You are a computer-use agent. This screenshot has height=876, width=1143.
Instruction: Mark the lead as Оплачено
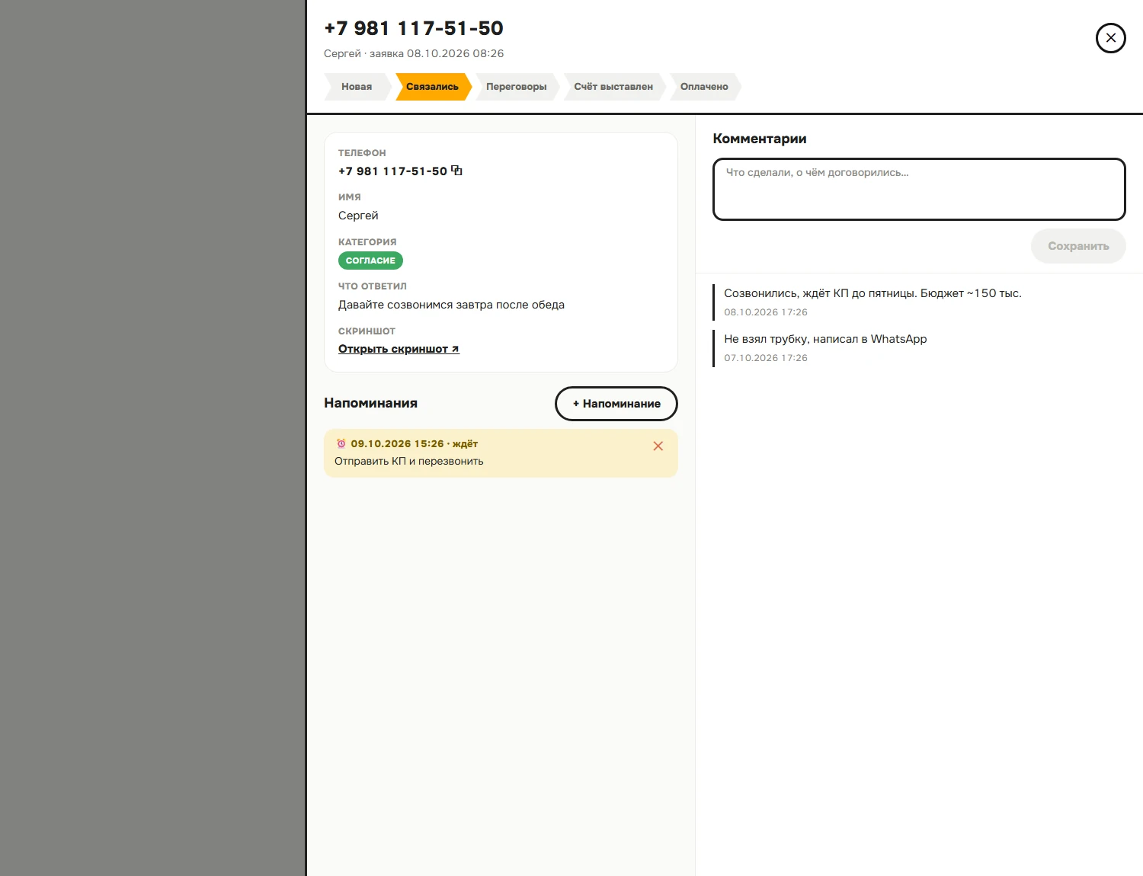tap(704, 87)
